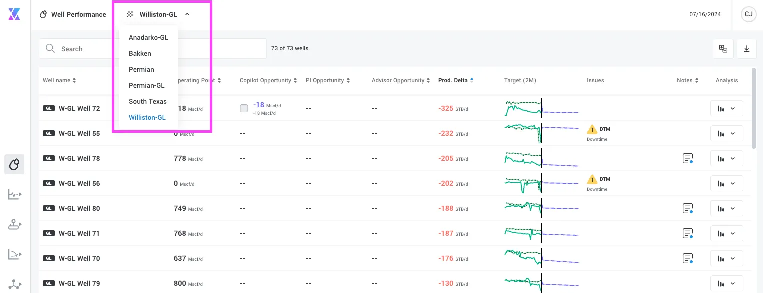Screen dimensions: 763x293
Task: Open the note icon for W-GL Well 71
Action: coord(688,234)
